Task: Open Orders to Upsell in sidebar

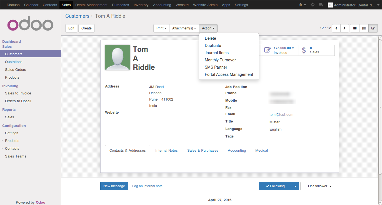Action: 30,101
